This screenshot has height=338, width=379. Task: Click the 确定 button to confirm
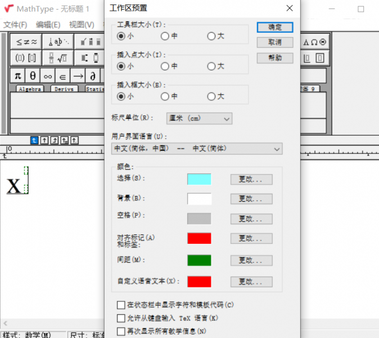click(275, 28)
